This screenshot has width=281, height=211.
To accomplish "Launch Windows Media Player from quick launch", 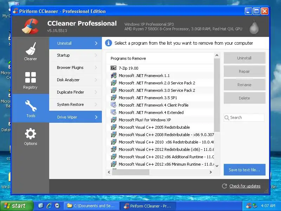I will click(57, 206).
